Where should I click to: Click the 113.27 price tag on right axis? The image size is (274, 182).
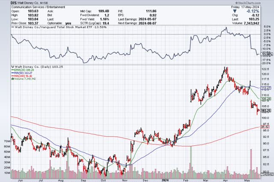coord(265,88)
